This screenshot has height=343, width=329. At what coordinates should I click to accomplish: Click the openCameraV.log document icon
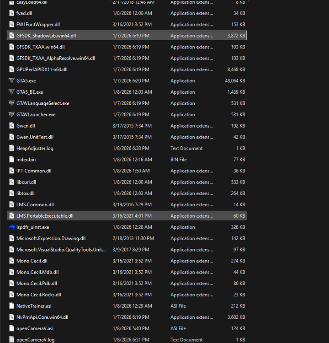point(11,340)
